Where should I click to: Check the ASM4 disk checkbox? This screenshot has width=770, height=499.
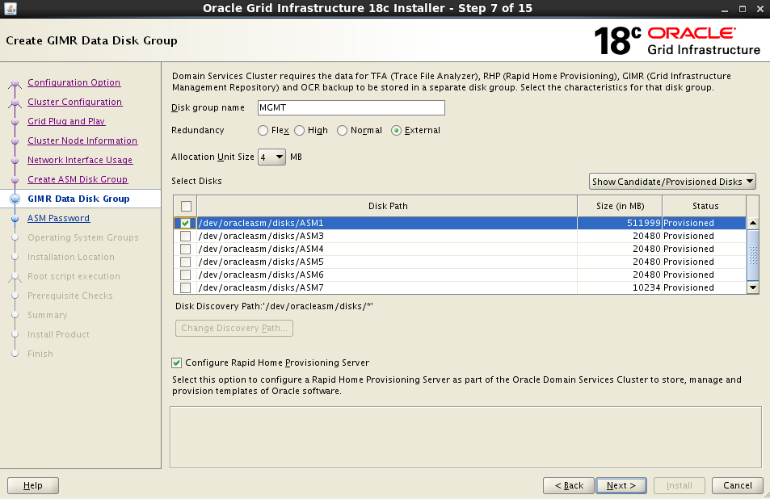[185, 249]
